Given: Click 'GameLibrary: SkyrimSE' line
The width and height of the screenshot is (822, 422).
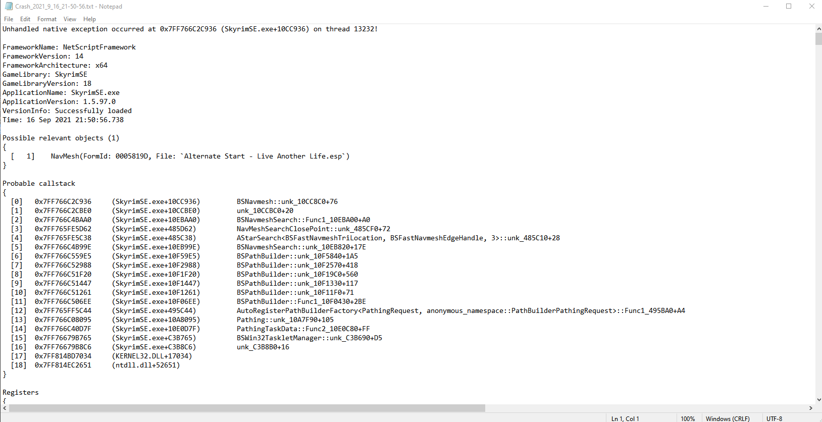Looking at the screenshot, I should (45, 74).
